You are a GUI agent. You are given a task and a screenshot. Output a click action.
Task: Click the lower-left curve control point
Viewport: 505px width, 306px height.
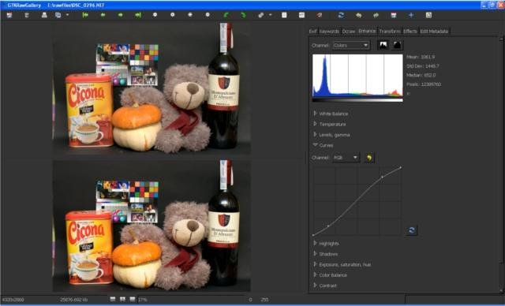328,226
